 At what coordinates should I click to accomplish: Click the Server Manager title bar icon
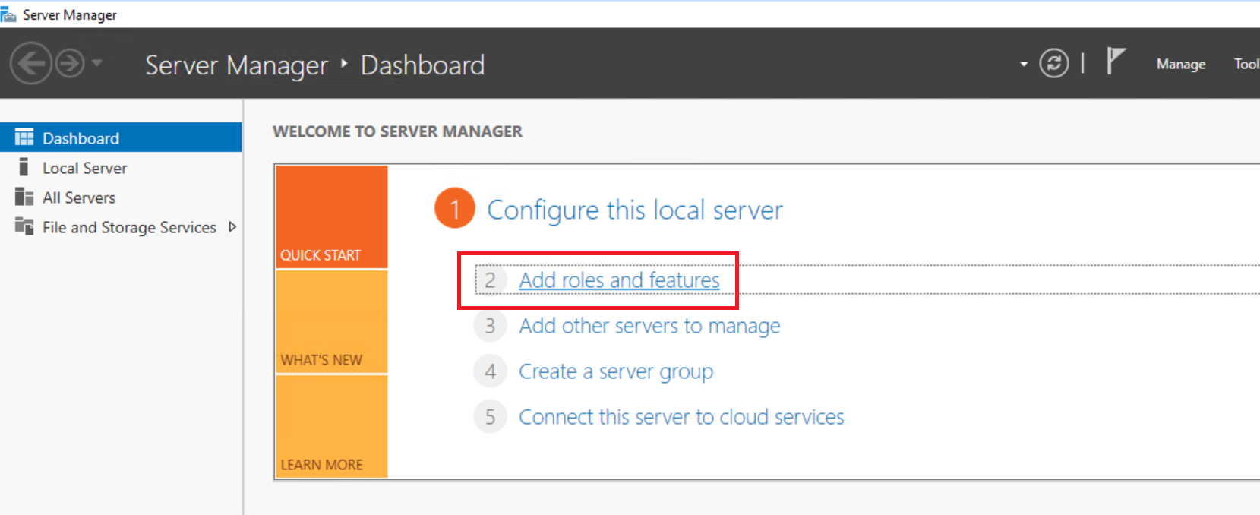[8, 14]
